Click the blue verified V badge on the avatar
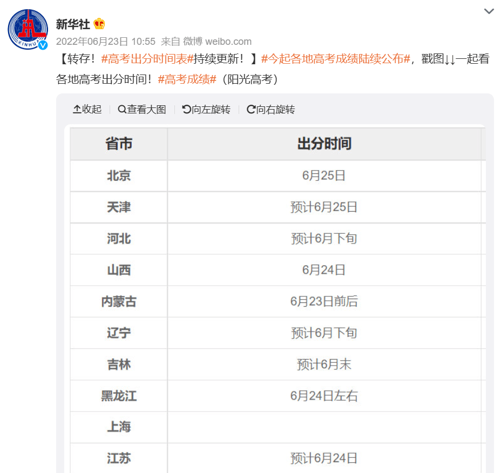 pos(43,45)
